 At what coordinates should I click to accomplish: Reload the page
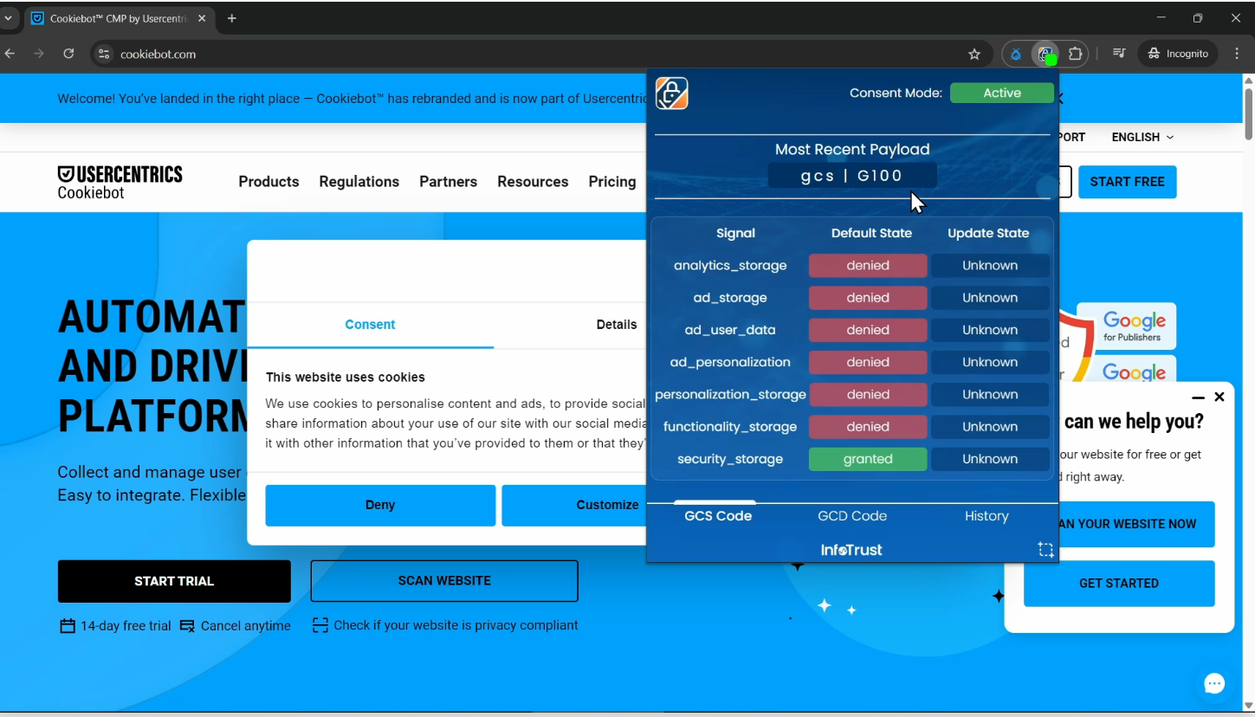coord(68,54)
